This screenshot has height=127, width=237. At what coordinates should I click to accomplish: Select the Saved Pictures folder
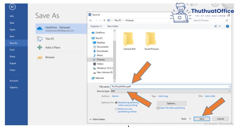point(152,41)
